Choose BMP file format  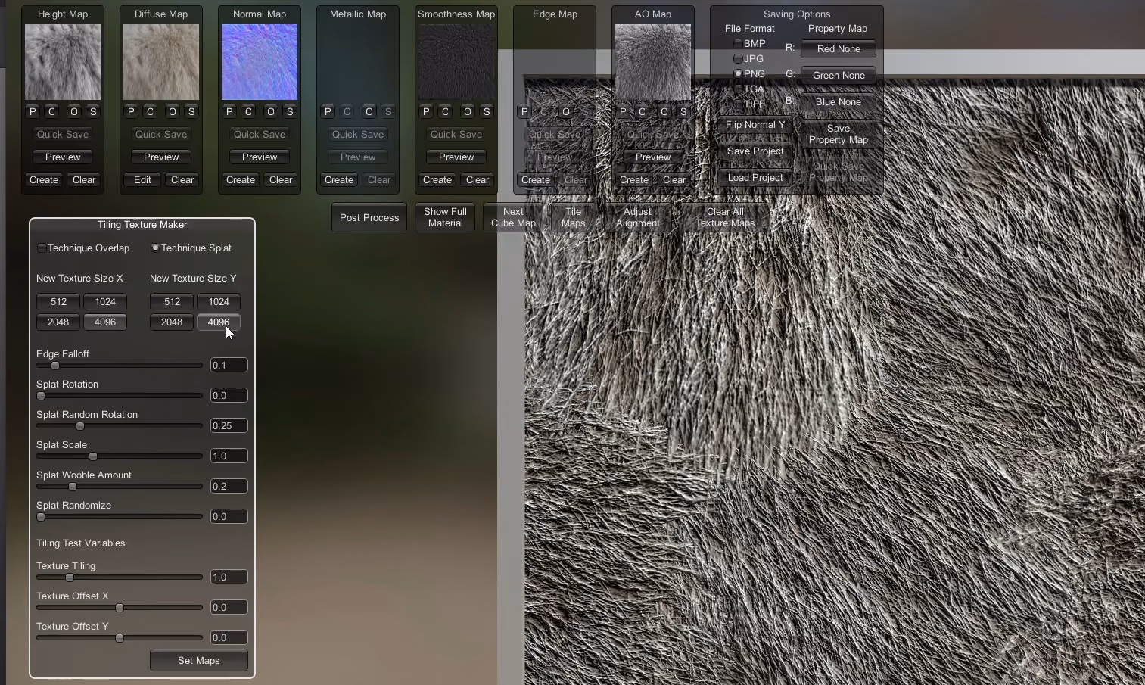pyautogui.click(x=750, y=43)
